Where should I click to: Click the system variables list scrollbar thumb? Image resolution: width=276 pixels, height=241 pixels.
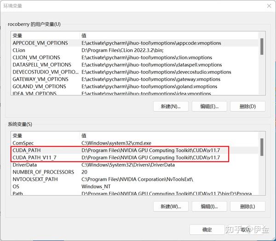pyautogui.click(x=262, y=147)
